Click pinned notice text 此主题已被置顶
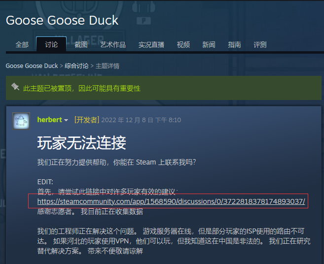This screenshot has height=264, width=324. [47, 88]
